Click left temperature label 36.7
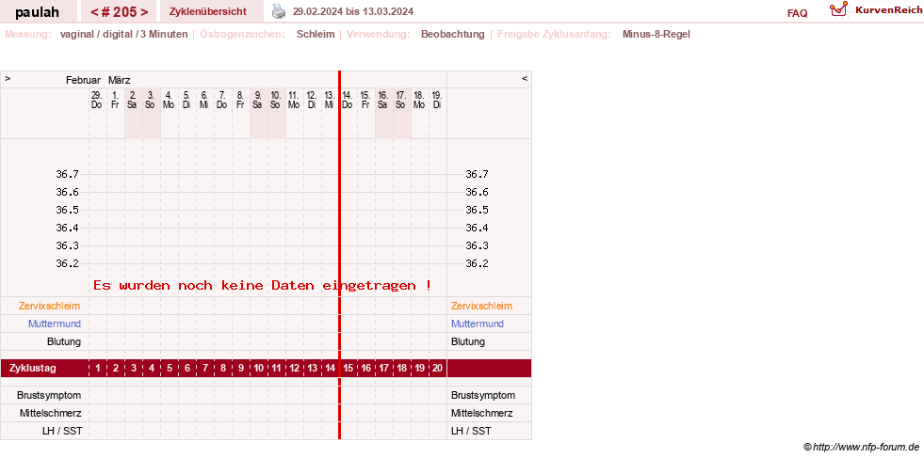924x458 pixels. point(67,174)
